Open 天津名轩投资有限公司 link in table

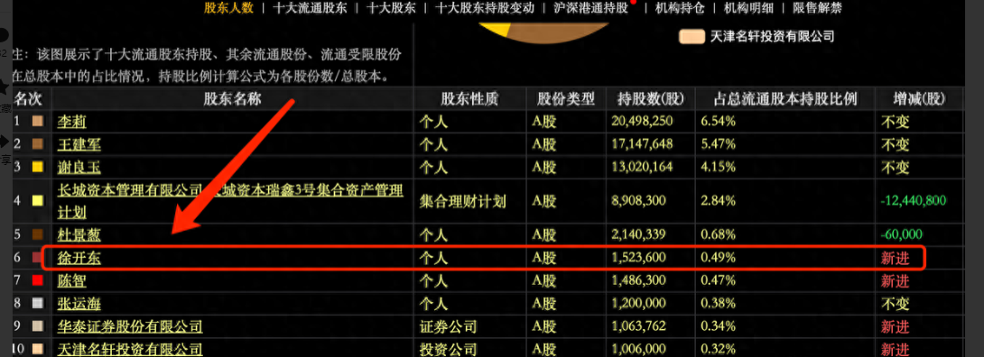coord(130,349)
